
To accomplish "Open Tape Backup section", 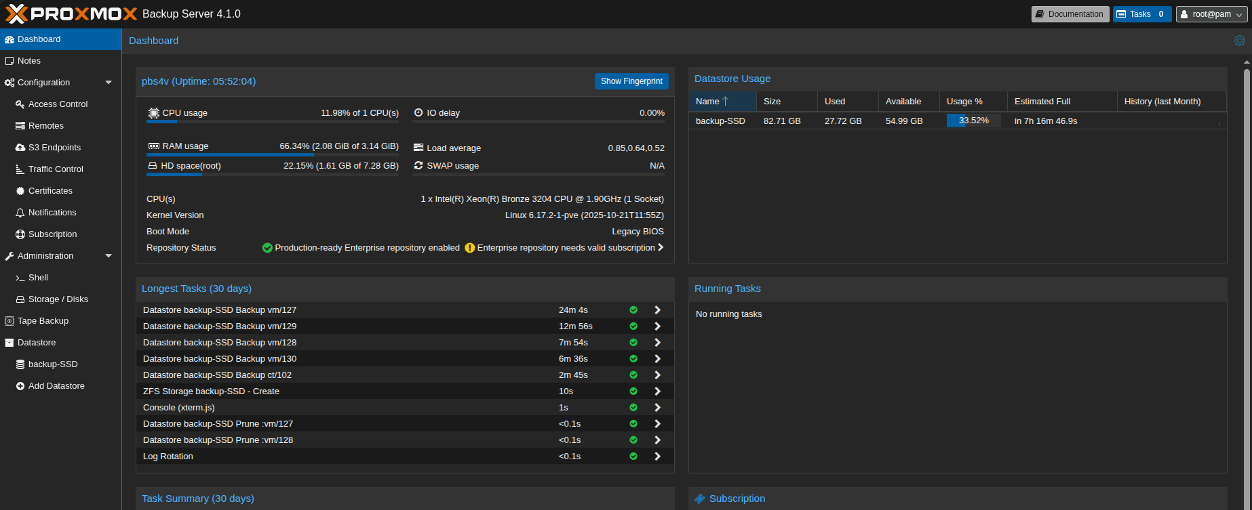I will [61, 321].
